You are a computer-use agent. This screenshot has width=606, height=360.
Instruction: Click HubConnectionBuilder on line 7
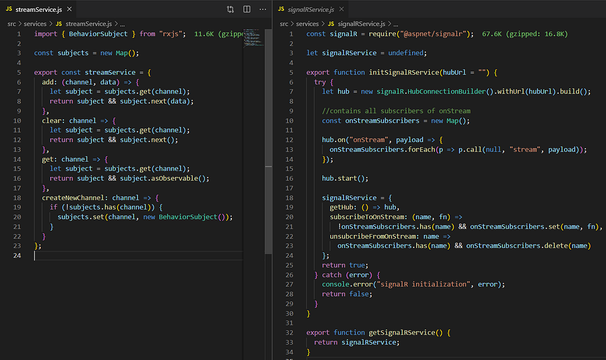pyautogui.click(x=446, y=92)
